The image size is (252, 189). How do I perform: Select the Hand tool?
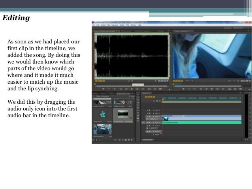[138, 118]
